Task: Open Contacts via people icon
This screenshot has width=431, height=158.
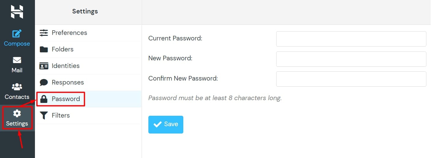Action: (17, 87)
